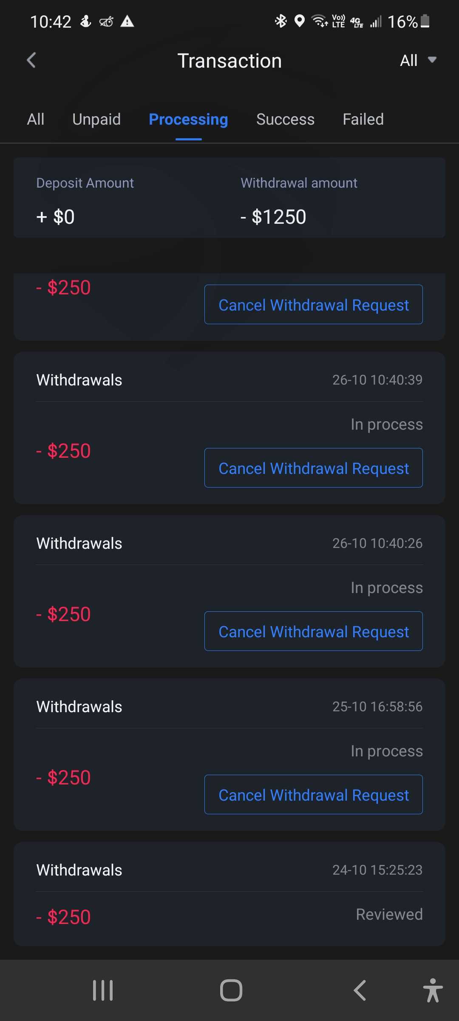The height and width of the screenshot is (1021, 459).
Task: Tap the battery indicator icon
Action: click(425, 21)
